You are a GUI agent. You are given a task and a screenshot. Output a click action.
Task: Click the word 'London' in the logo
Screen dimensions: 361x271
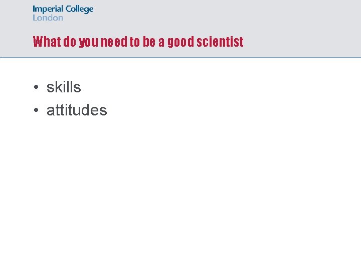48,18
